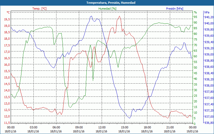Click the 939,80 pressure axis value
The width and height of the screenshot is (214, 134).
(209, 29)
